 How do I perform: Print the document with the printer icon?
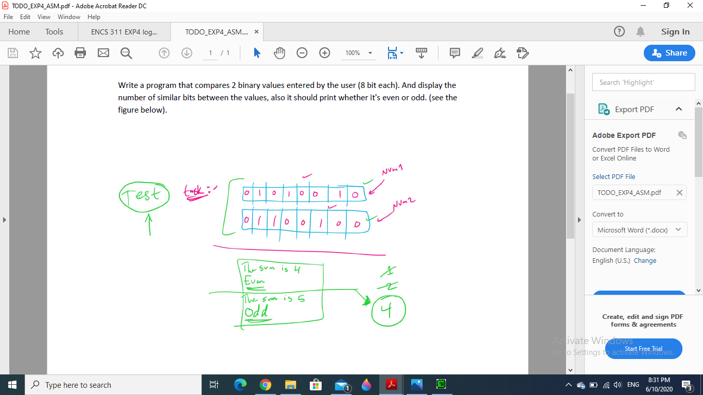click(x=80, y=53)
